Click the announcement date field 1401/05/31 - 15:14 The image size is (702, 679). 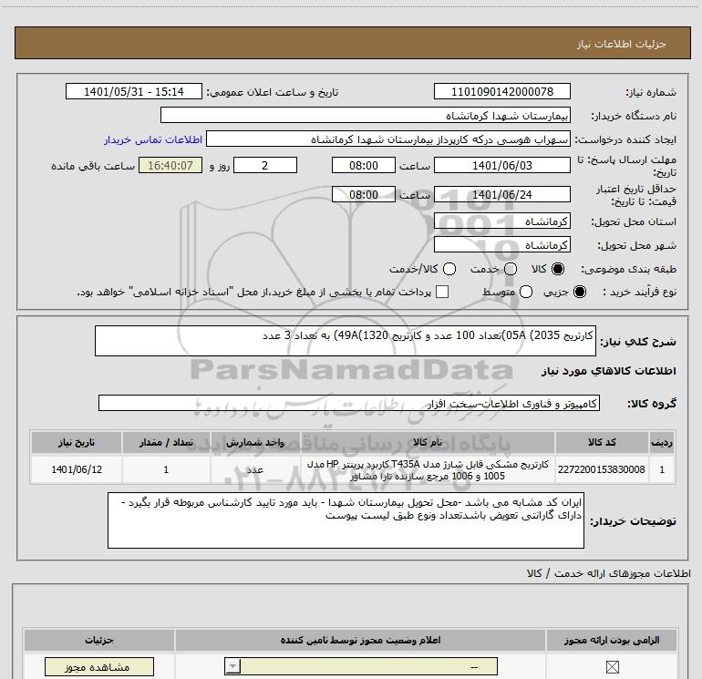[x=133, y=91]
